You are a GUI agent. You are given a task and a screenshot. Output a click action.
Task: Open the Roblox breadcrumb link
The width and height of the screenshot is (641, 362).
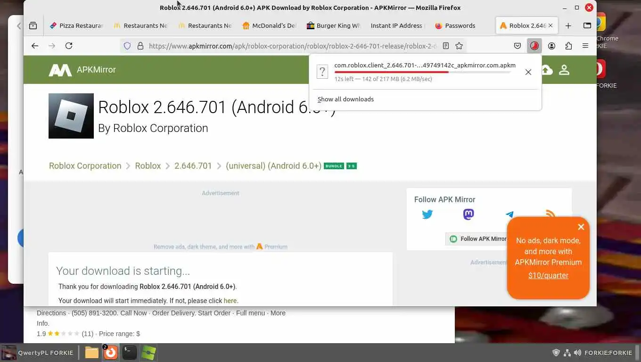tap(148, 166)
